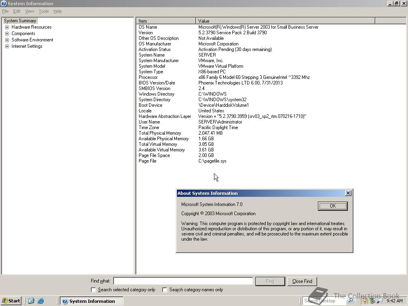Launch Internet Explorer from quick launch
Image resolution: width=408 pixels, height=306 pixels.
(41, 301)
